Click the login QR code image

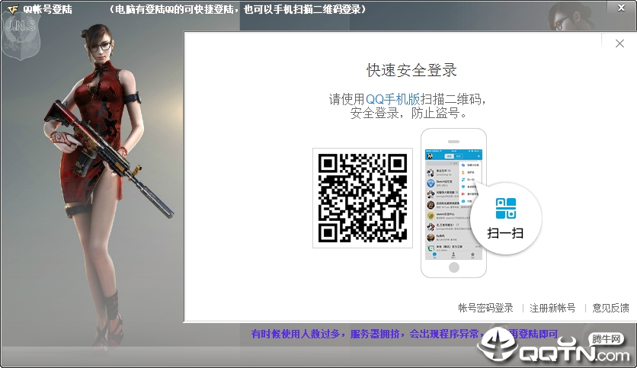363,198
